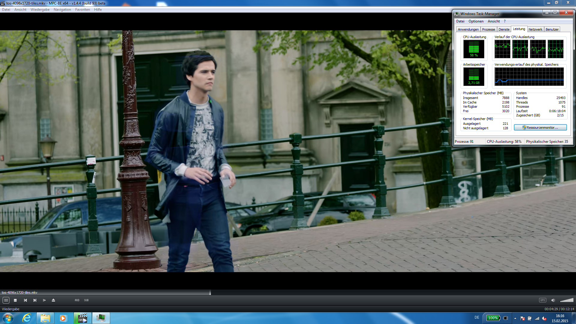The height and width of the screenshot is (324, 576).
Task: Click the frame step button
Action: pyautogui.click(x=44, y=300)
